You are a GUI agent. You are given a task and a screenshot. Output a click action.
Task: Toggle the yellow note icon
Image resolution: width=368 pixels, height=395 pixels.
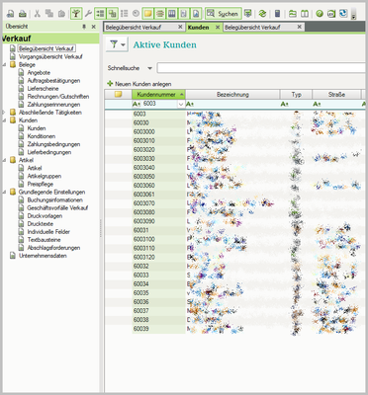coord(148,14)
